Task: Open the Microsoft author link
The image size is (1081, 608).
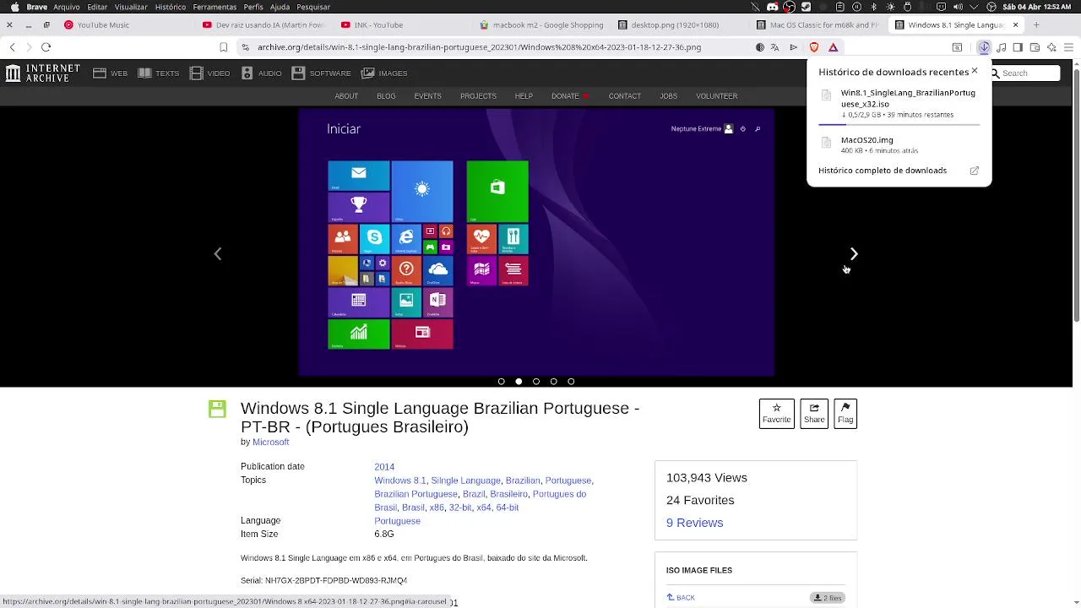Action: coord(270,442)
